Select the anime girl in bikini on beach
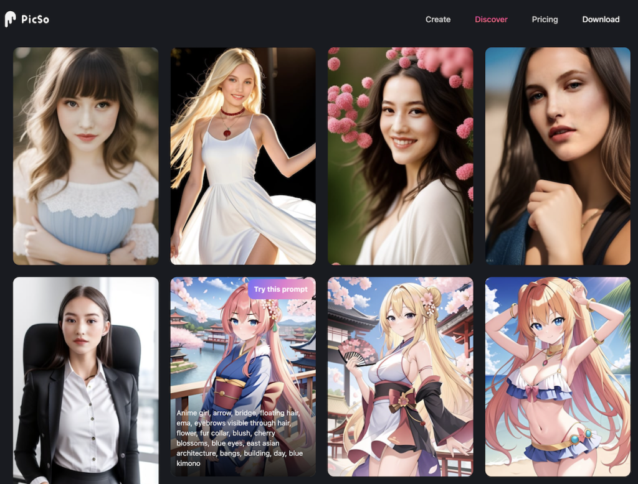The height and width of the screenshot is (484, 638). (x=558, y=377)
